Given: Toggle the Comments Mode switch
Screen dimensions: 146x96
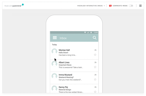Looking at the screenshot, I should pos(131,6).
